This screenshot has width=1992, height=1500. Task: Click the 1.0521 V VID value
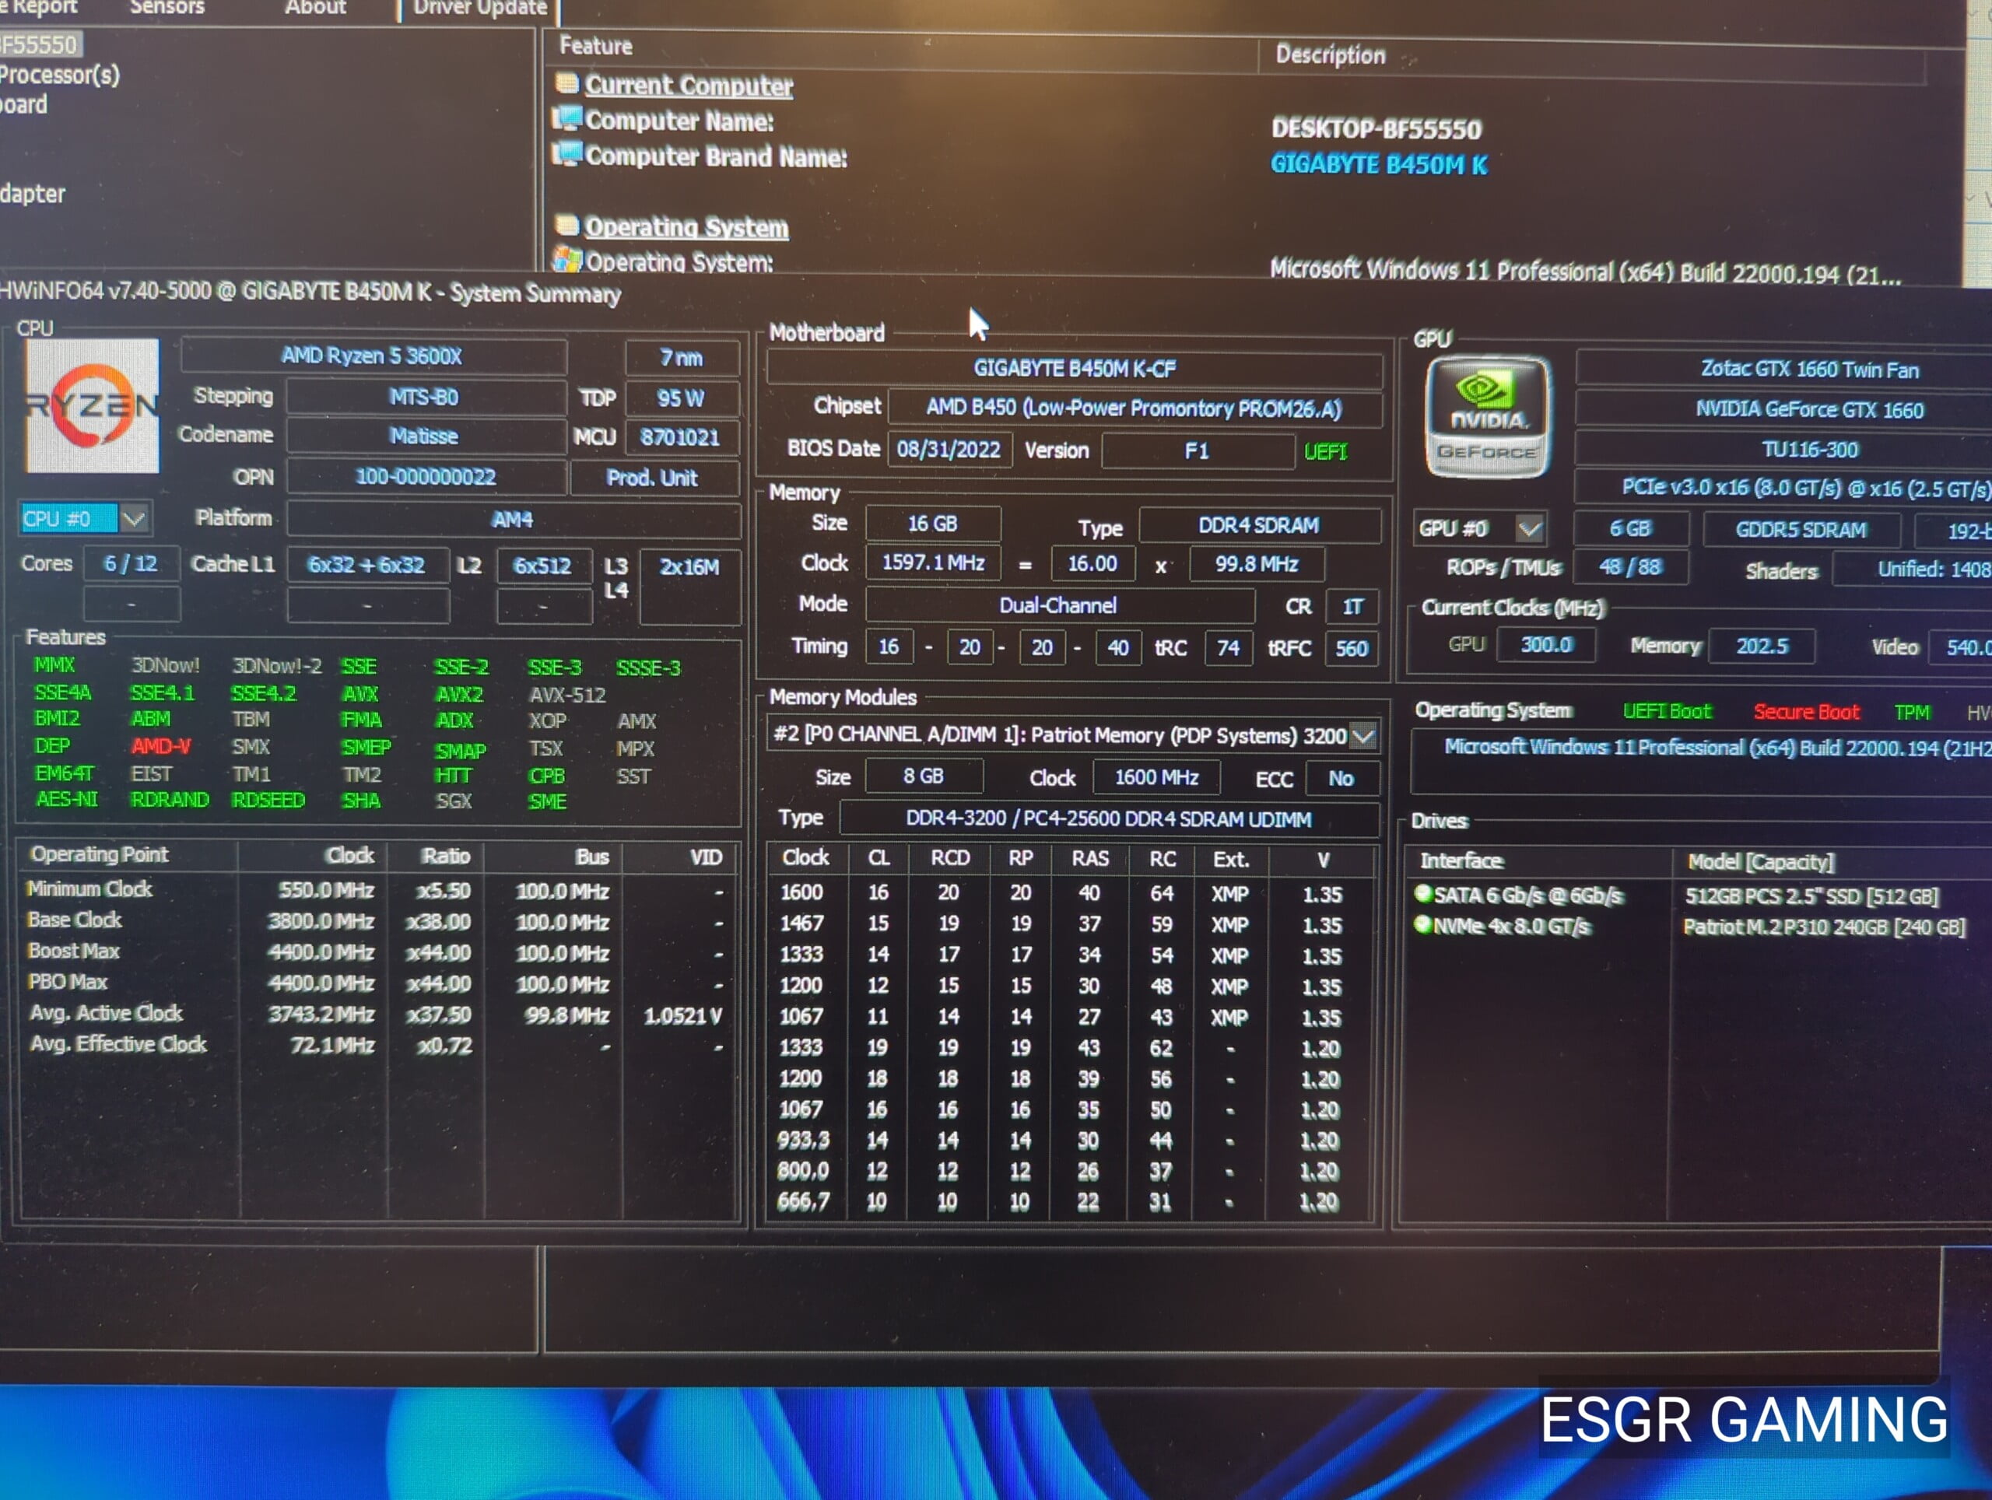coord(682,1017)
